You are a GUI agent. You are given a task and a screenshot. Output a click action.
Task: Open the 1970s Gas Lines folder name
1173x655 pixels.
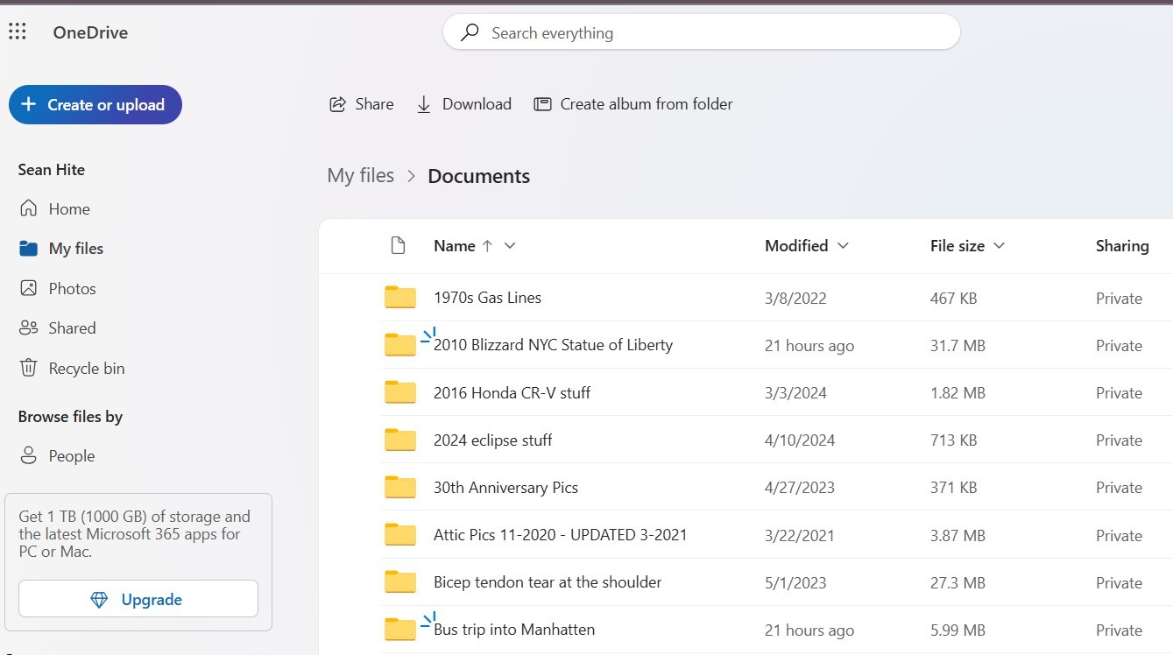(x=487, y=298)
